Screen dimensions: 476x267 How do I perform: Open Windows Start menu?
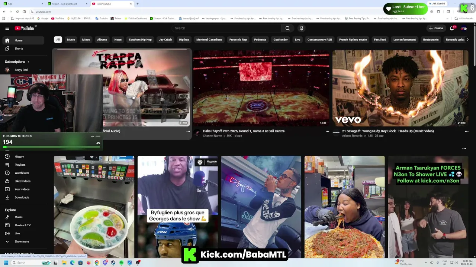(6, 263)
